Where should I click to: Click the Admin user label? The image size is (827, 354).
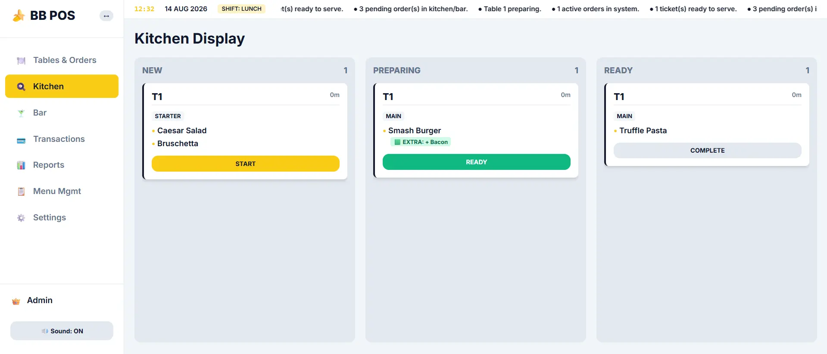pyautogui.click(x=40, y=301)
